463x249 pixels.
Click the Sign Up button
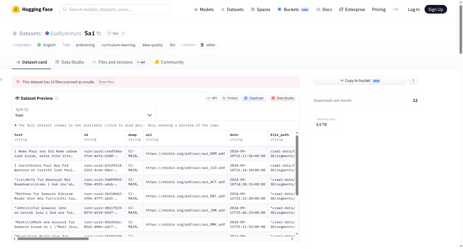coord(436,9)
